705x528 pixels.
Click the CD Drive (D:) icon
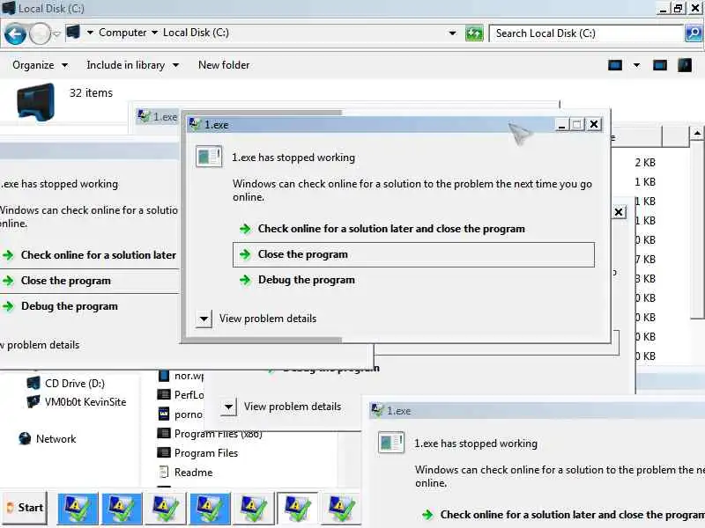(x=33, y=384)
